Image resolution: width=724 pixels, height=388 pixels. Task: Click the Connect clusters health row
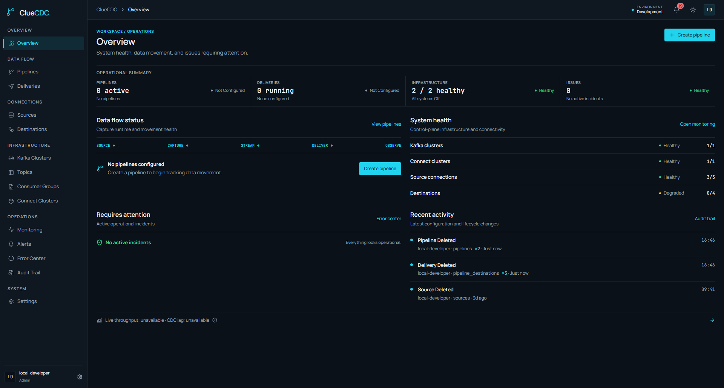(x=562, y=161)
